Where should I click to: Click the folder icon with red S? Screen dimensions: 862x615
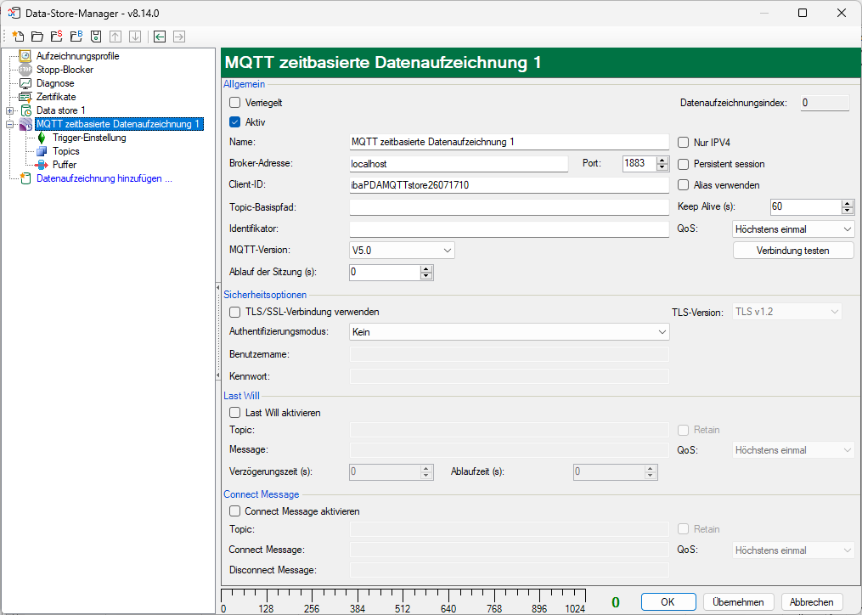57,37
